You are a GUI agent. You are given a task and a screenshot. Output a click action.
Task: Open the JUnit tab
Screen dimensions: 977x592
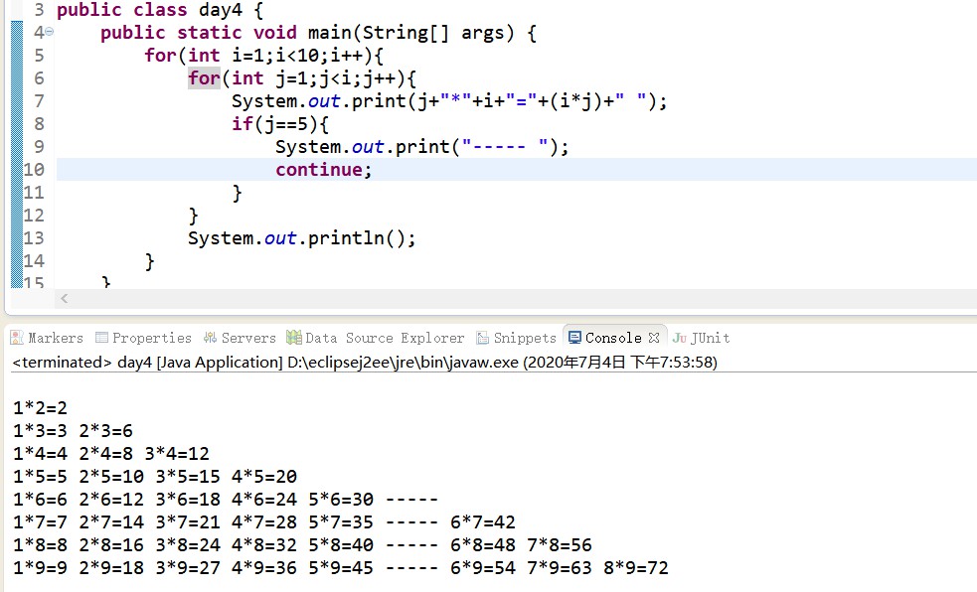click(x=701, y=338)
